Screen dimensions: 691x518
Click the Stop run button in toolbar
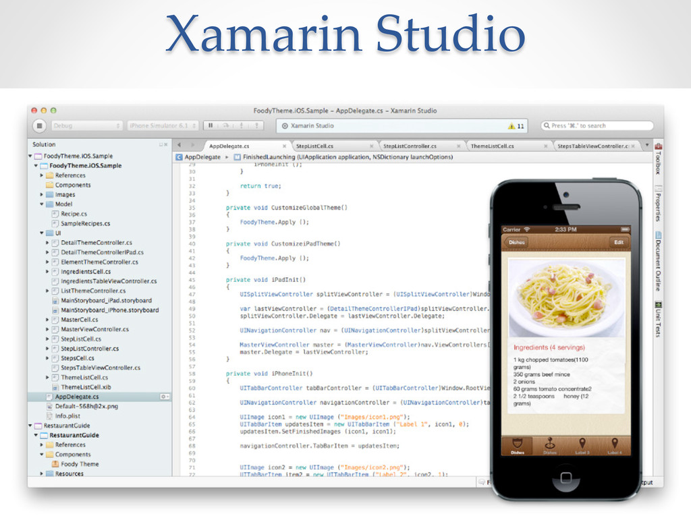point(39,125)
